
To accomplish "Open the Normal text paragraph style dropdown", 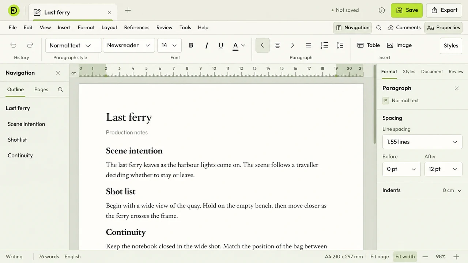I will (73, 45).
